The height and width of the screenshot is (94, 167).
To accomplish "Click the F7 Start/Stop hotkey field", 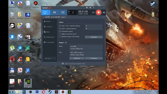I will (x=94, y=26).
